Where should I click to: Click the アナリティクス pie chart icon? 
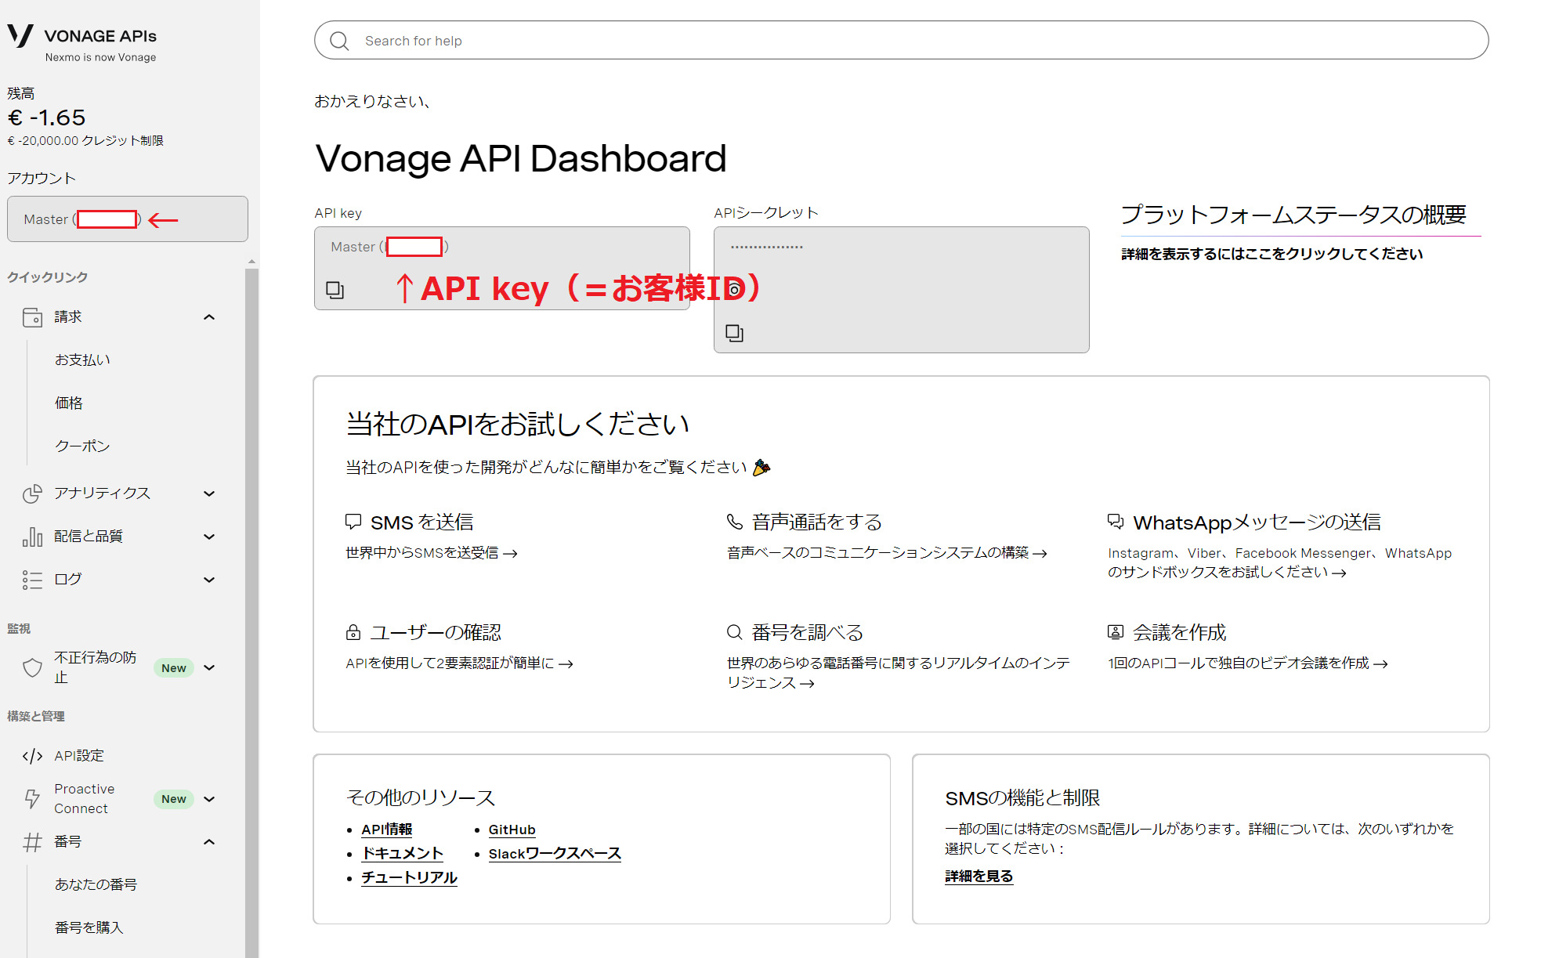[x=32, y=493]
